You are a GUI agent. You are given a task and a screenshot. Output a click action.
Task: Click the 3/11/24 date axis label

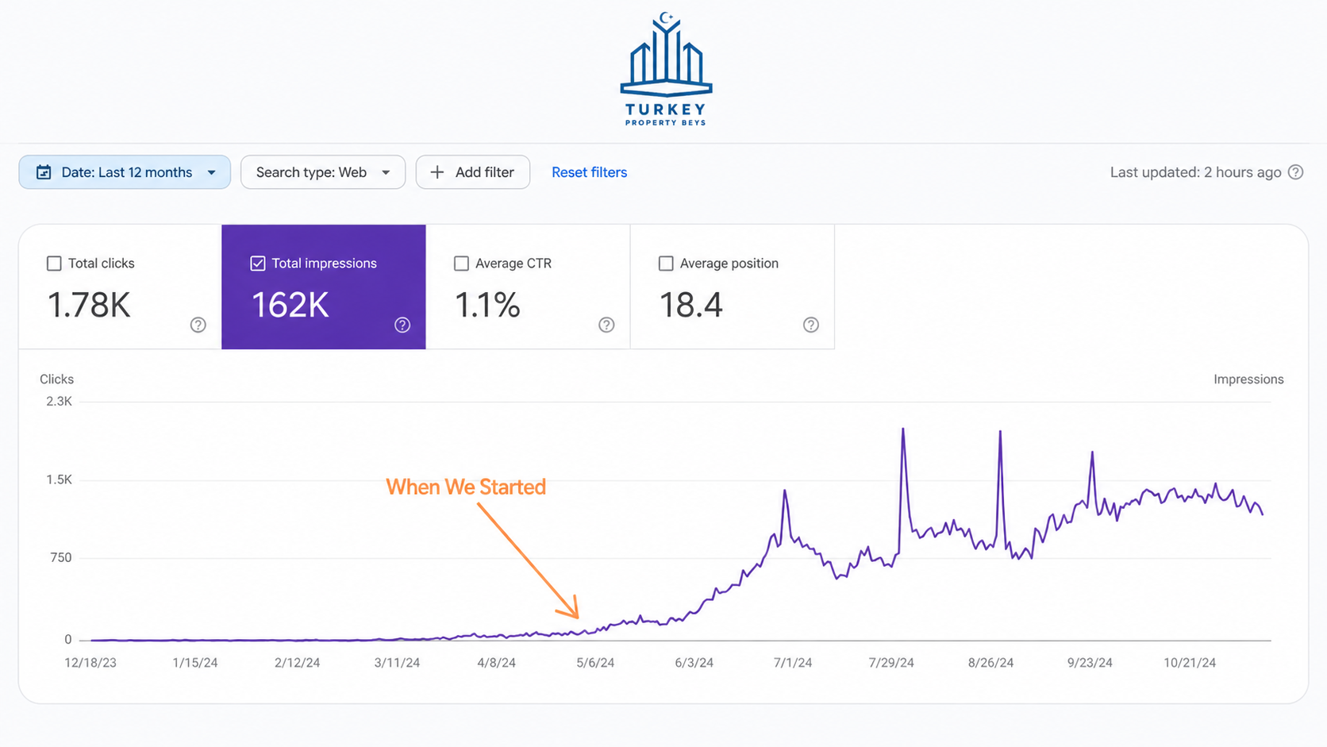coord(397,663)
